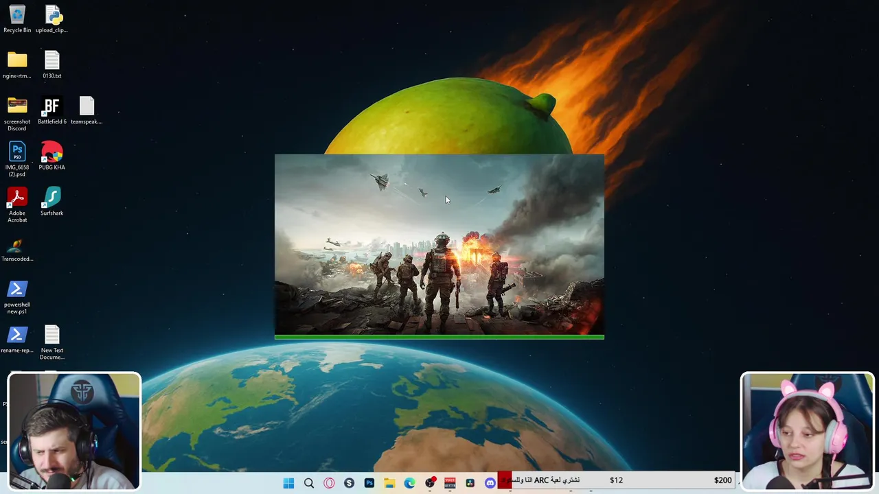The image size is (879, 494).
Task: Select the powershell new.ps1 script icon
Action: click(17, 296)
